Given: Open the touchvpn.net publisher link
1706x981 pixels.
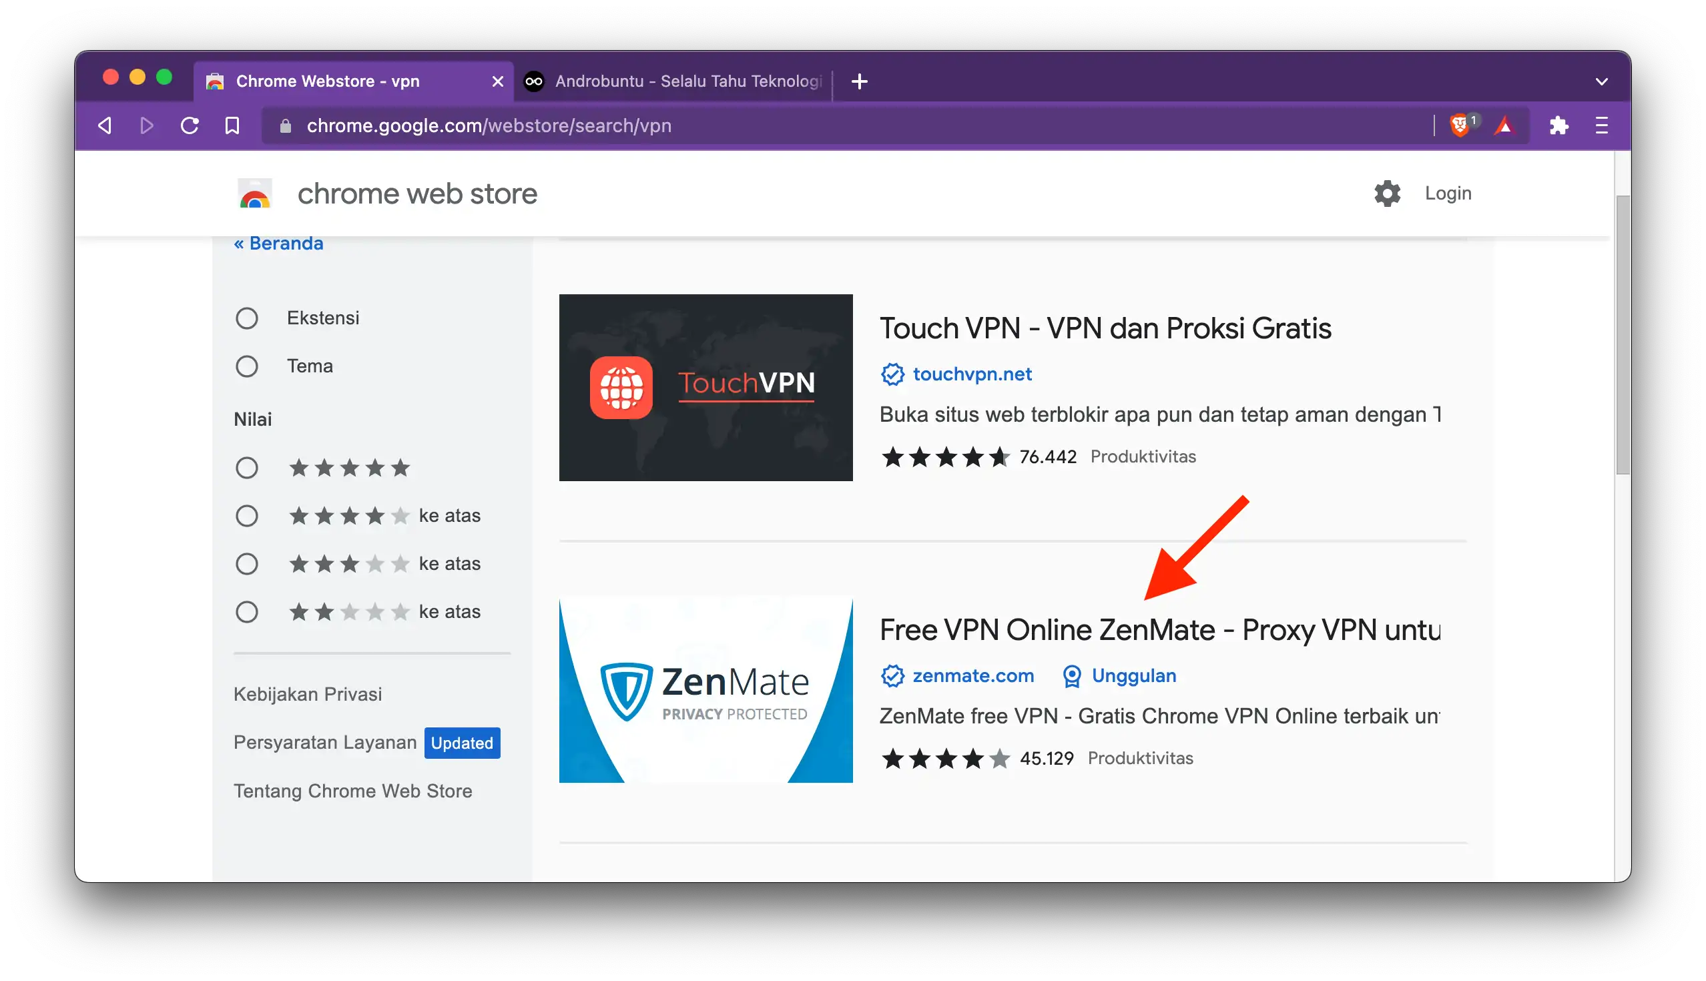Looking at the screenshot, I should pyautogui.click(x=972, y=374).
